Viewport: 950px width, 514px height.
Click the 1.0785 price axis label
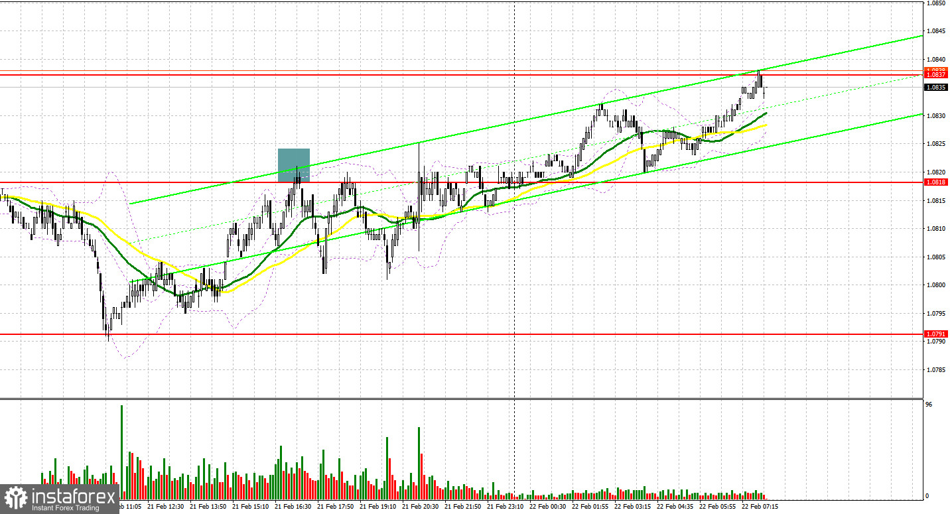[x=935, y=370]
